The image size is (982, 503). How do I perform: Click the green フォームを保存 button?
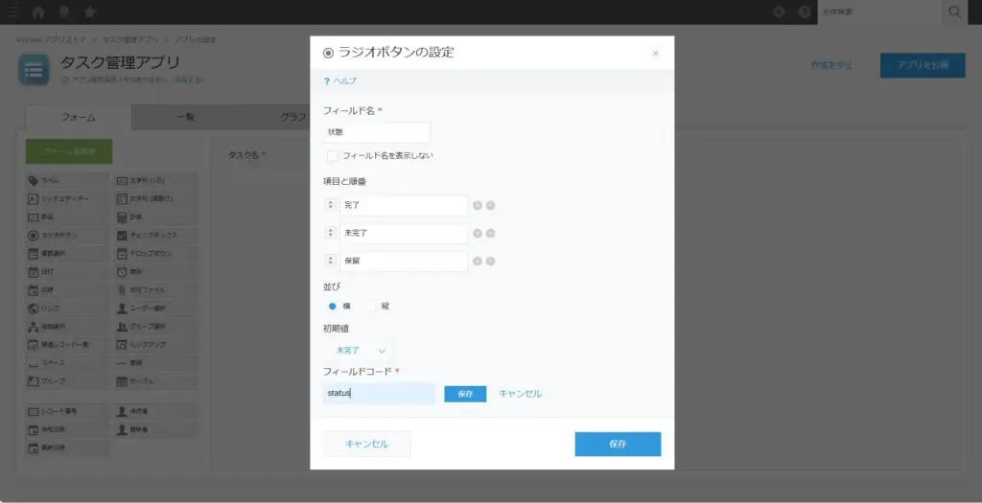[x=69, y=151]
